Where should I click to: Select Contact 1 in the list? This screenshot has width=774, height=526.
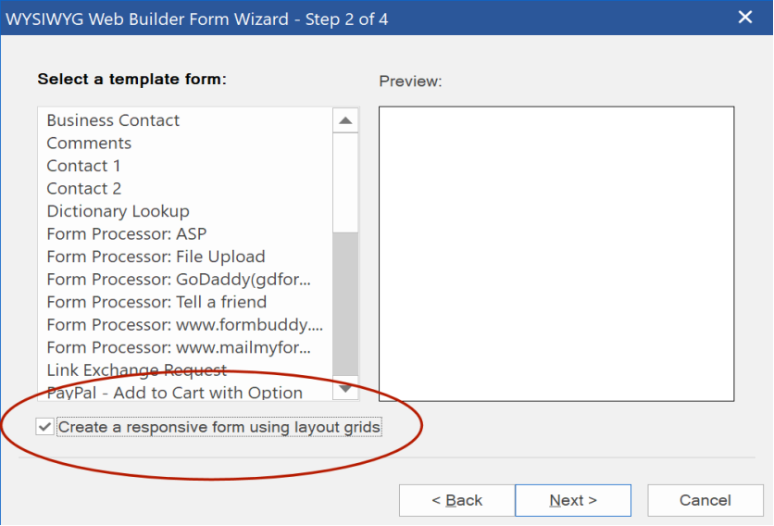(83, 166)
